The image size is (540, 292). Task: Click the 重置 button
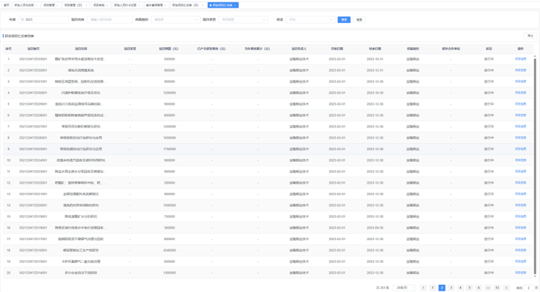[x=360, y=20]
